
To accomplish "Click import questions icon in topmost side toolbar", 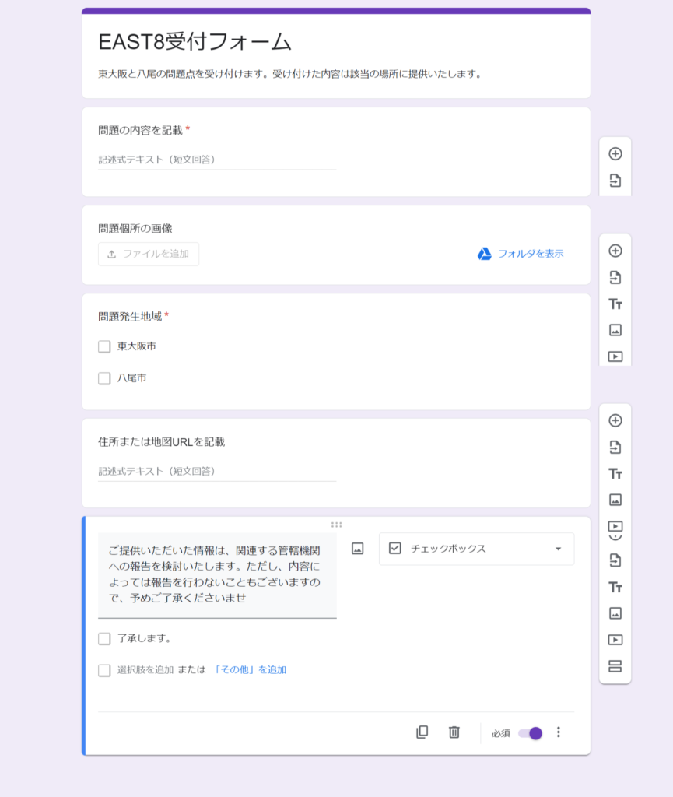I will pyautogui.click(x=615, y=181).
